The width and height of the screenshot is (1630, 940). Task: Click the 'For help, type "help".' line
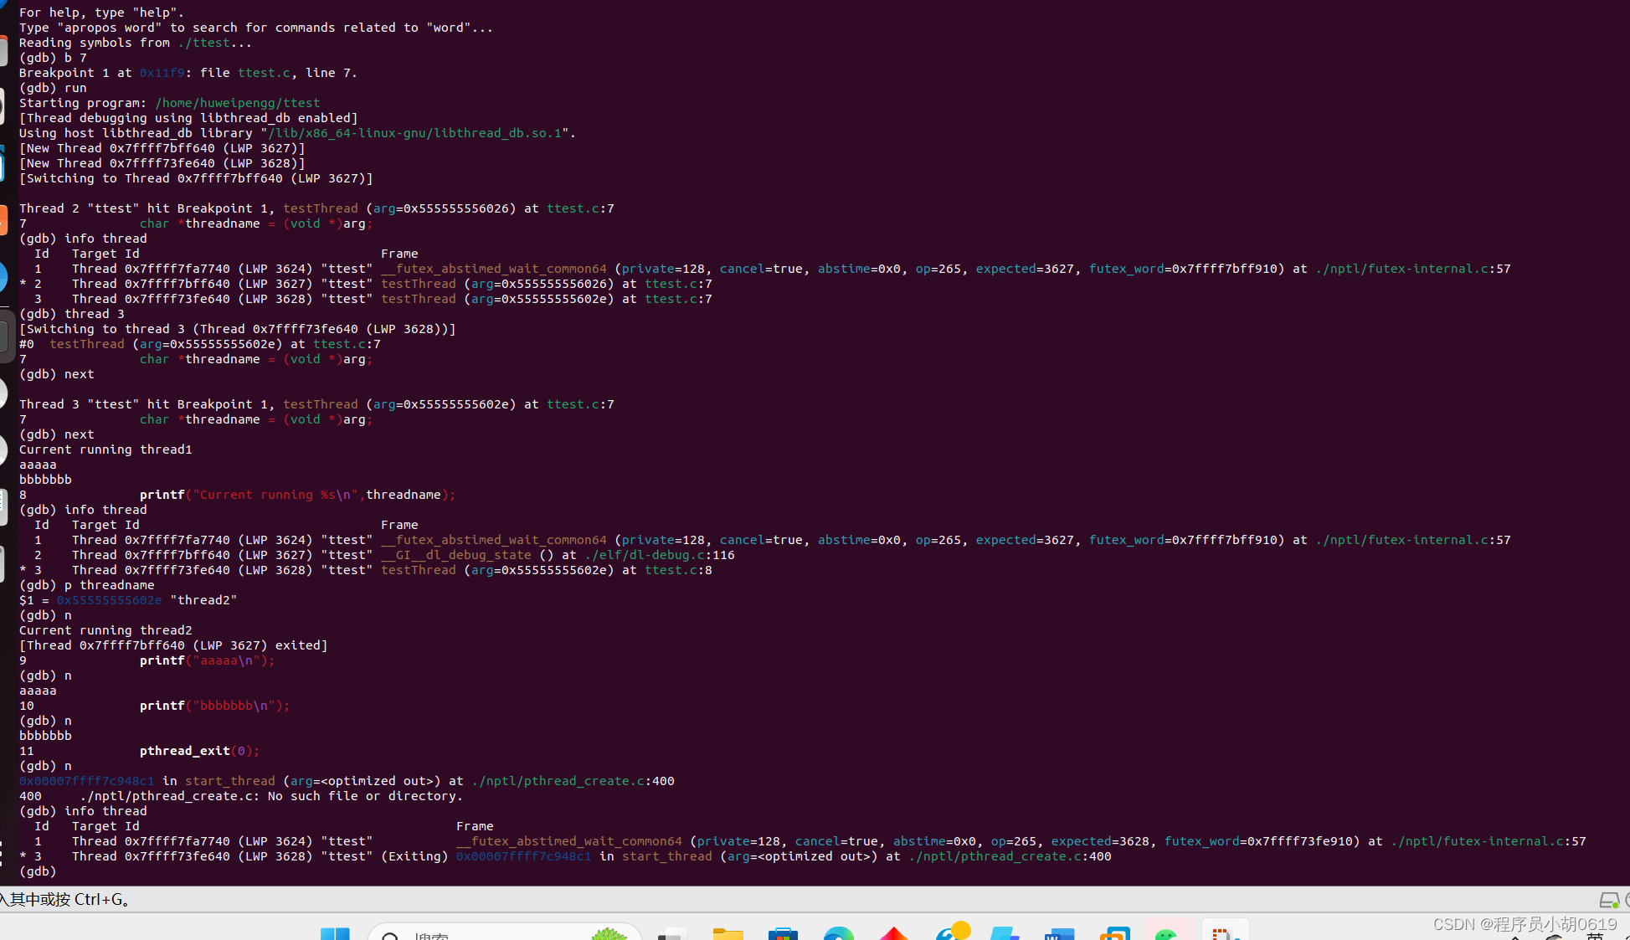(x=101, y=13)
